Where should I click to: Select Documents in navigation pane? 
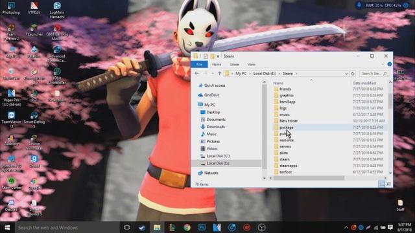pos(213,119)
